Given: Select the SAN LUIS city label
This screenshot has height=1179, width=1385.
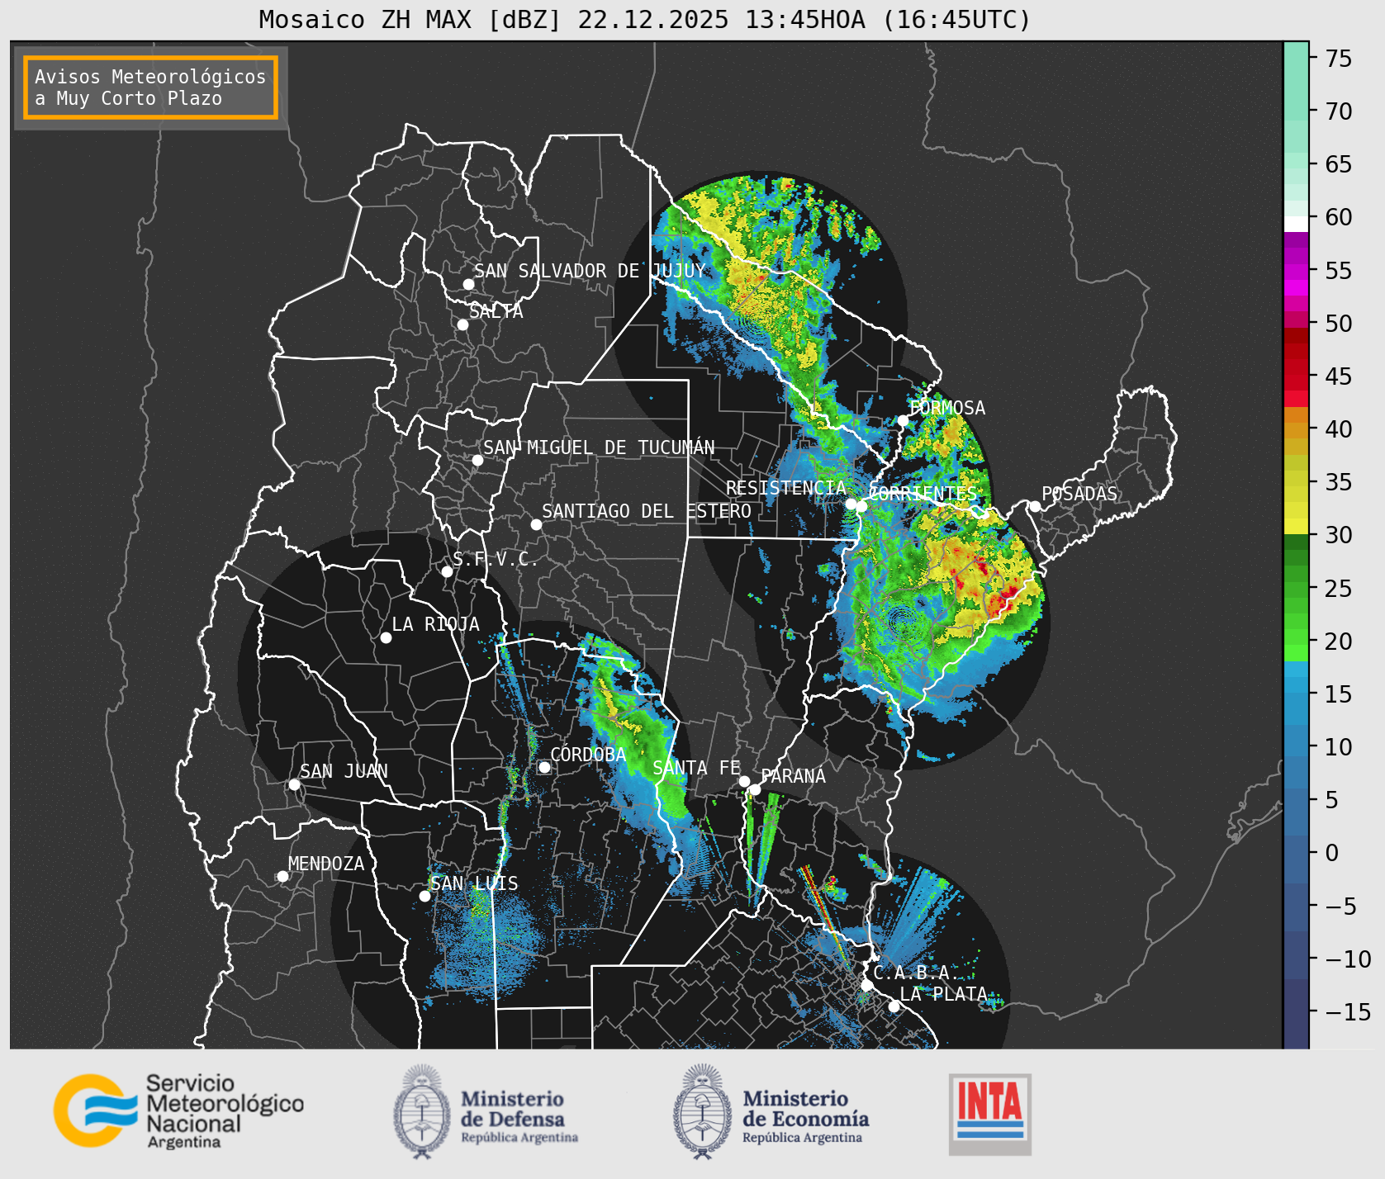Looking at the screenshot, I should (474, 883).
